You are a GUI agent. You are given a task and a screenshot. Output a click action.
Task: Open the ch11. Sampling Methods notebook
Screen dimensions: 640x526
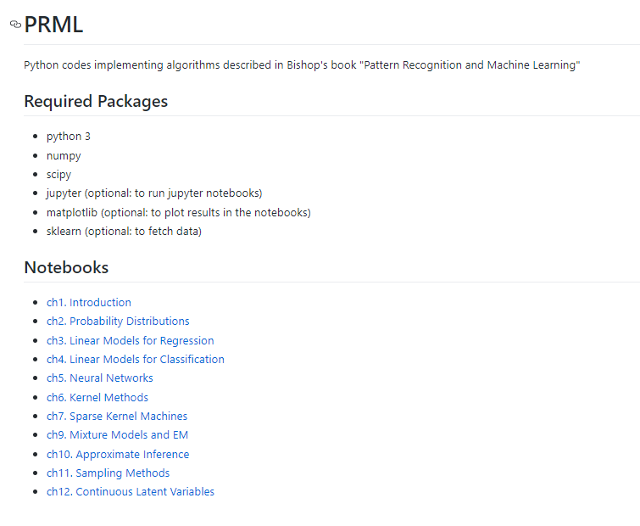click(x=108, y=473)
